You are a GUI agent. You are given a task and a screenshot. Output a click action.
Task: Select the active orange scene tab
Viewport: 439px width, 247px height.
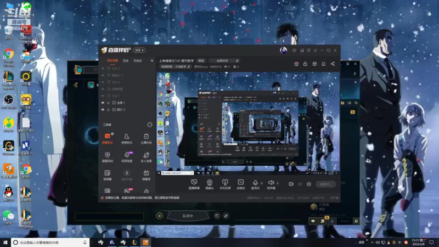point(112,60)
